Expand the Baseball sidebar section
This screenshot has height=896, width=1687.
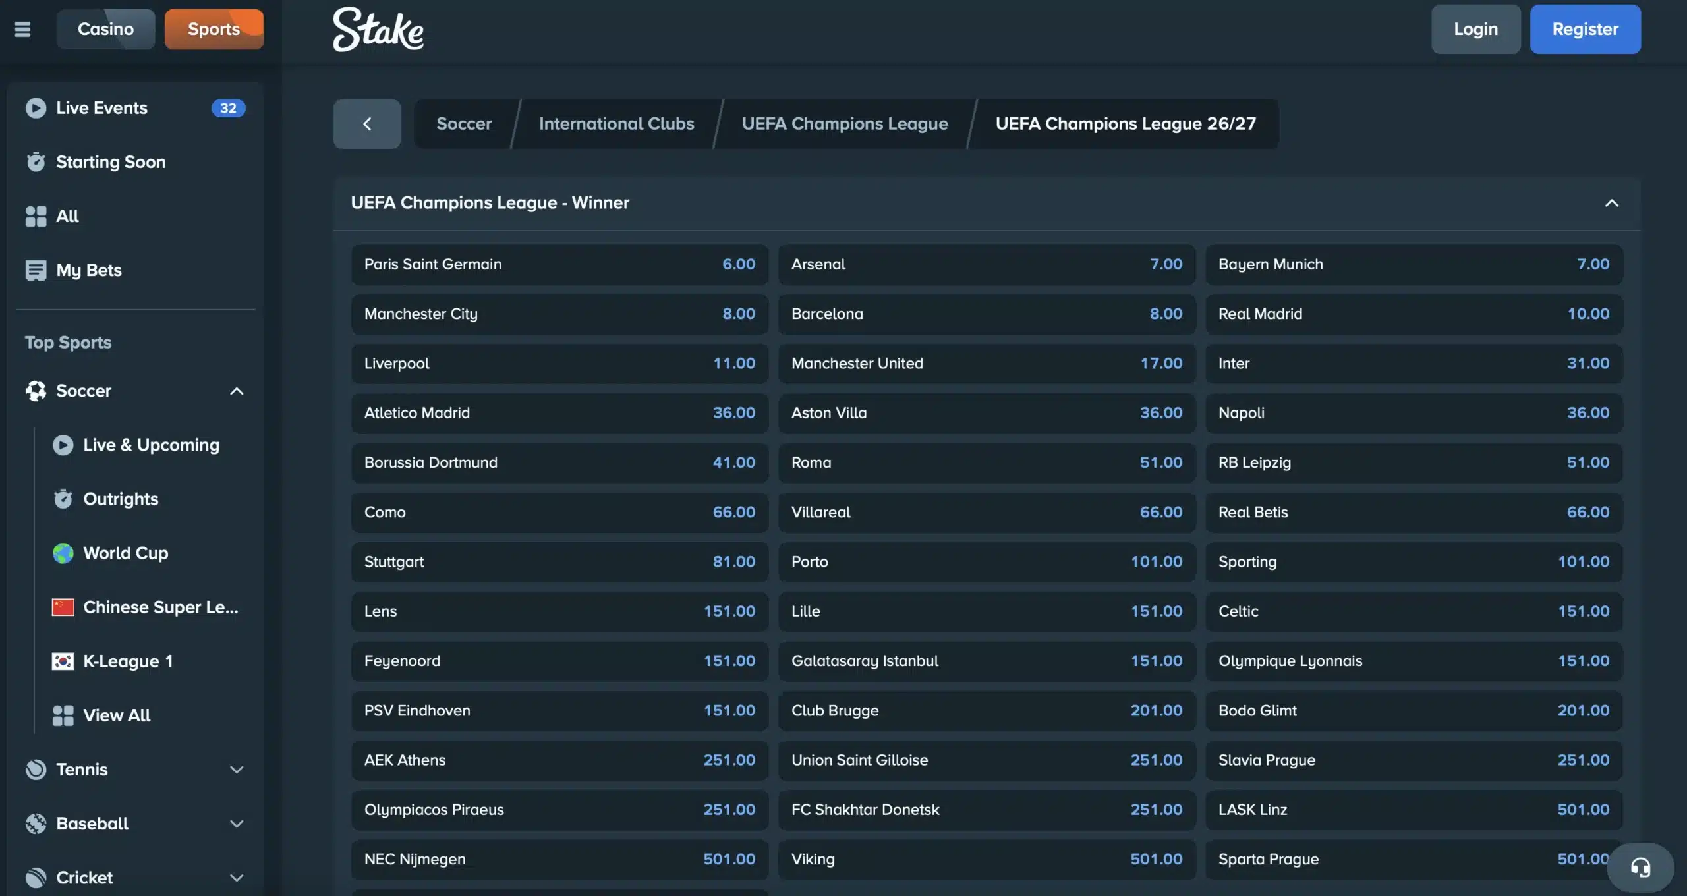click(237, 824)
